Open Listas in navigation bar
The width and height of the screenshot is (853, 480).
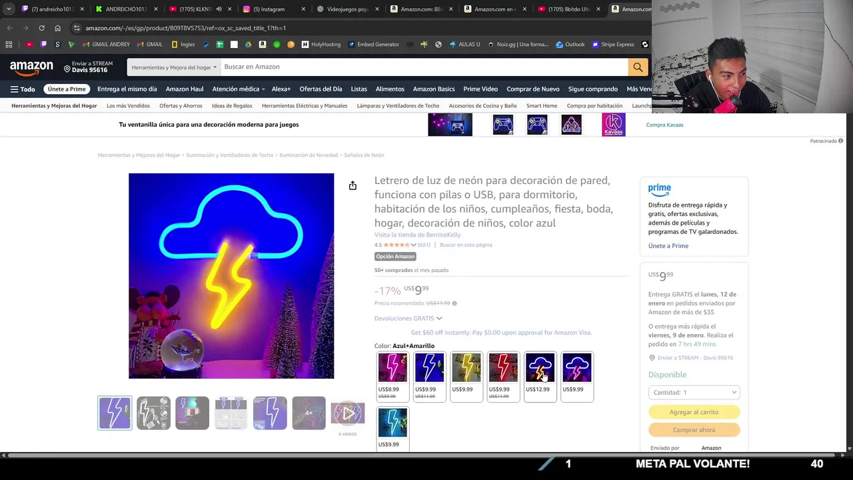point(359,89)
